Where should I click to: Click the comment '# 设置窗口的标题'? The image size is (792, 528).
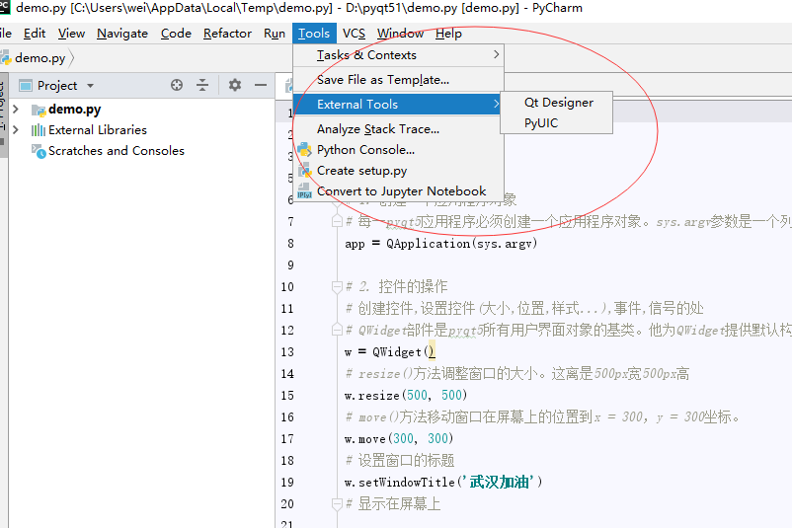pos(400,460)
